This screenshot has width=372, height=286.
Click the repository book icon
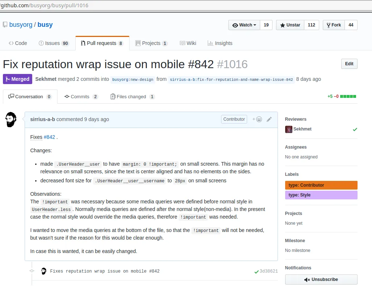(5, 25)
